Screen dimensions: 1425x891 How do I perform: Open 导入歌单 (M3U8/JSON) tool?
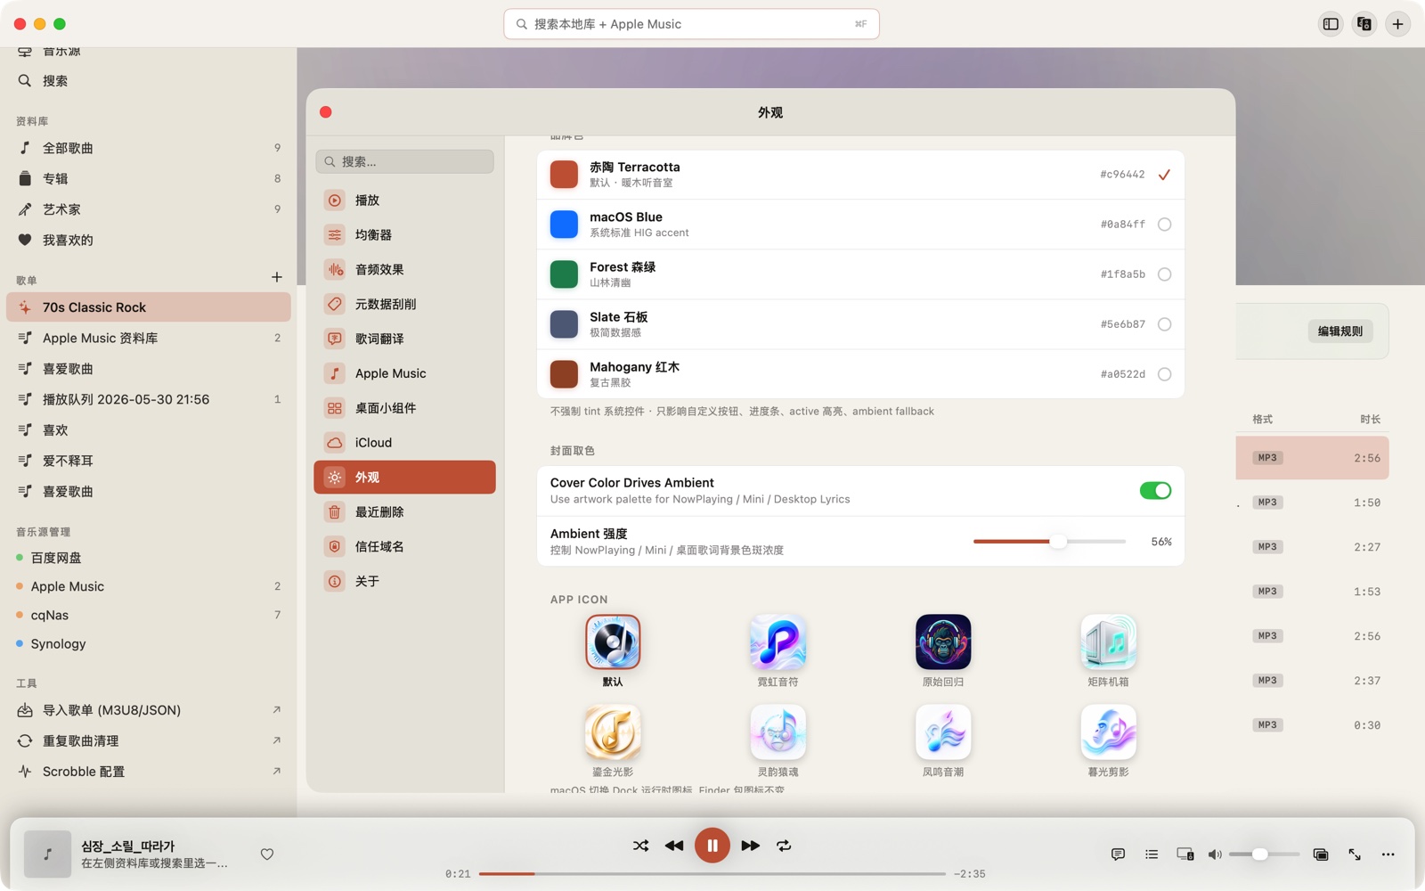point(149,710)
